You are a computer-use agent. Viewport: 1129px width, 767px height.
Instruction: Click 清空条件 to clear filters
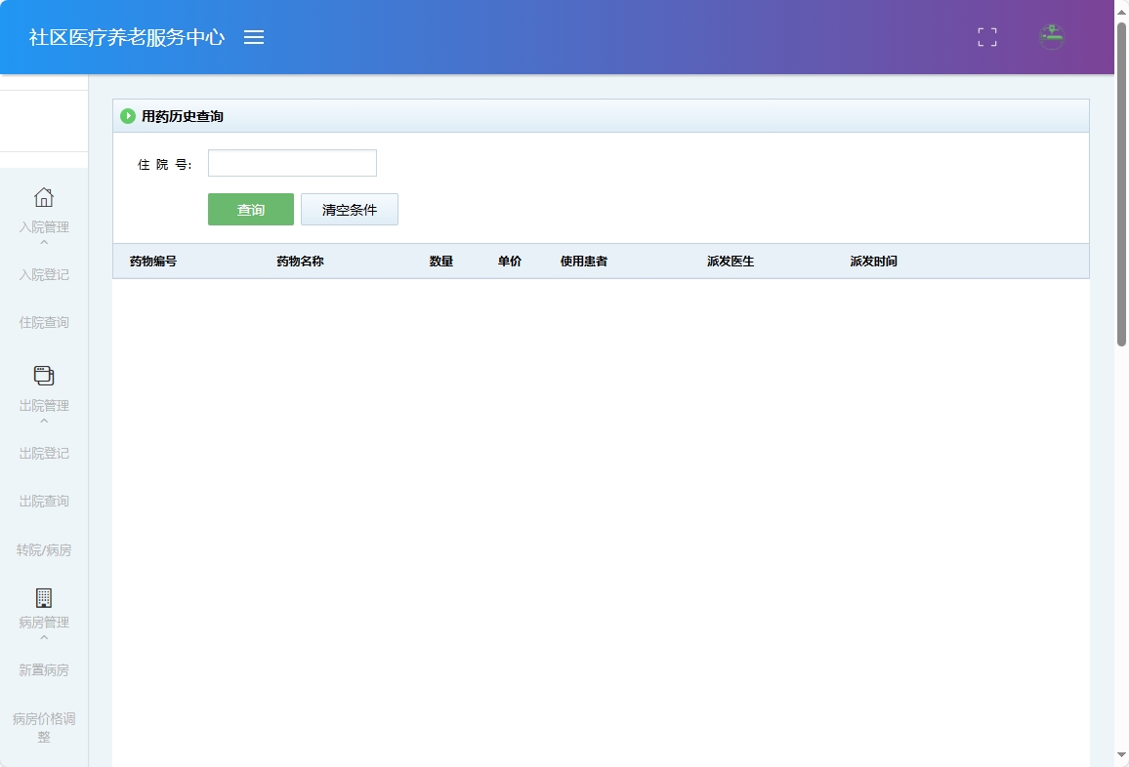coord(350,209)
